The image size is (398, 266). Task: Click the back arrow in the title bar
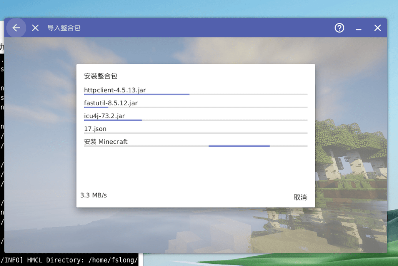(16, 28)
